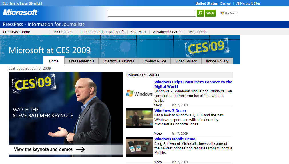Open All Microsoft Sites link

pyautogui.click(x=248, y=3)
